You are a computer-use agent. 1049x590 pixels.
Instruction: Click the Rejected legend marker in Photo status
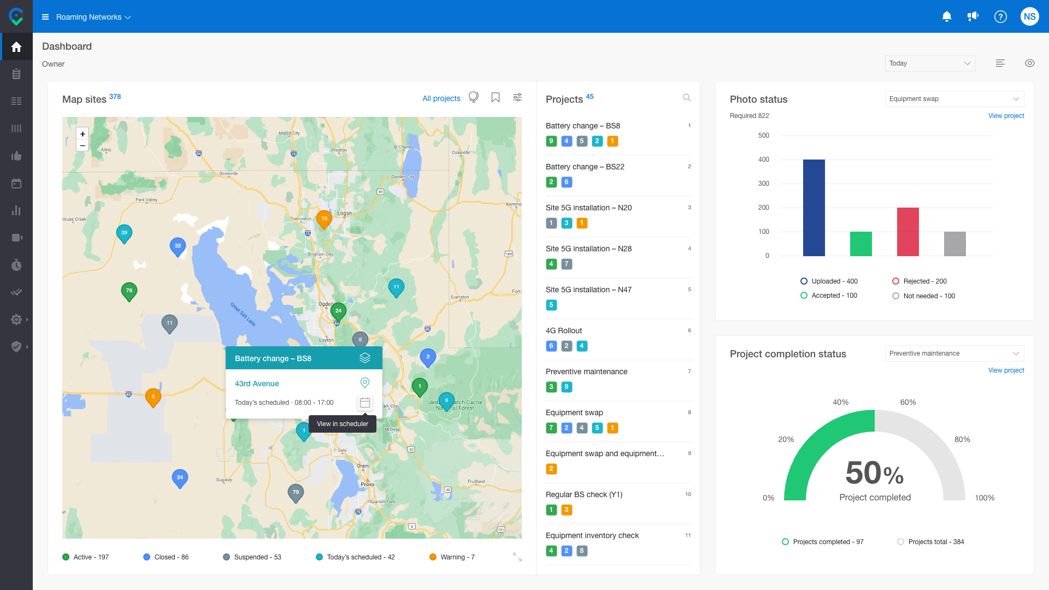pyautogui.click(x=895, y=281)
